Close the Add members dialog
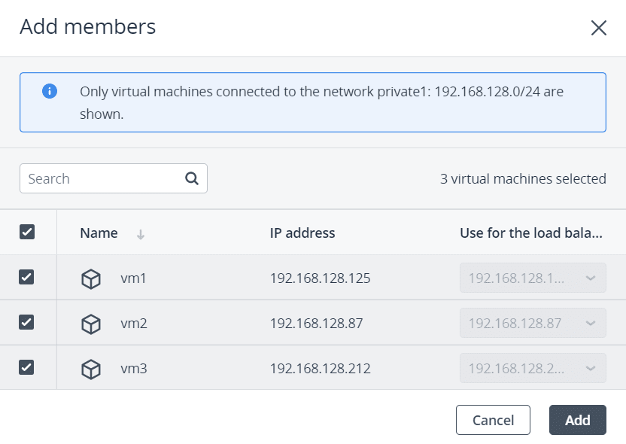Viewport: 626px width, 444px height. [x=598, y=28]
